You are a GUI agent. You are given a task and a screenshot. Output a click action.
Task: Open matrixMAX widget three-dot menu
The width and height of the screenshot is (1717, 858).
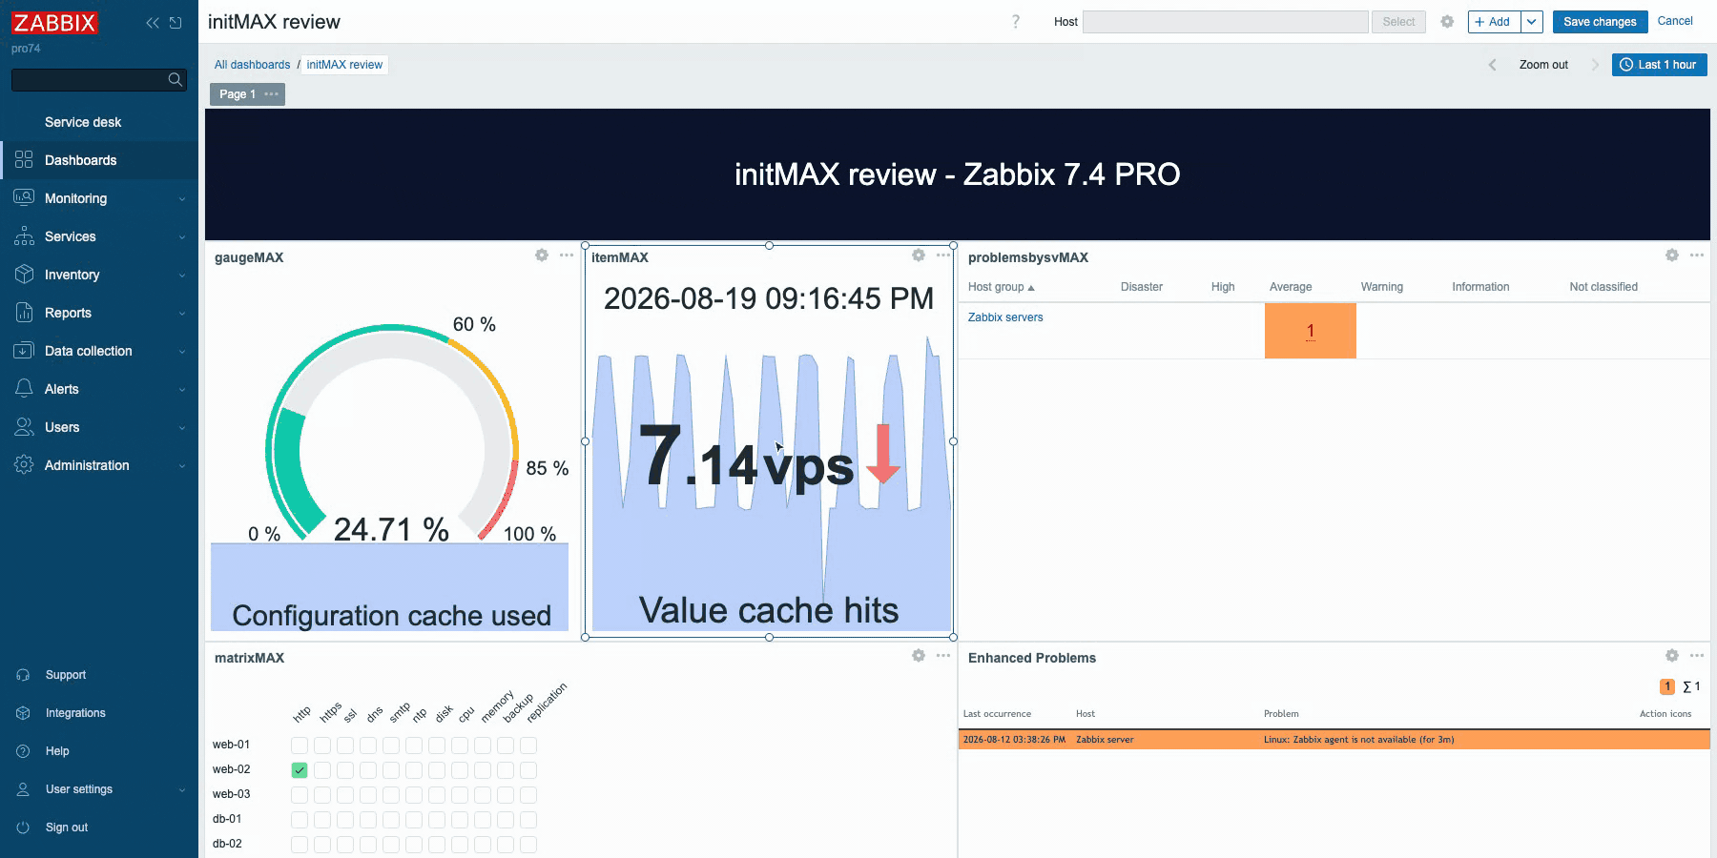pyautogui.click(x=943, y=656)
